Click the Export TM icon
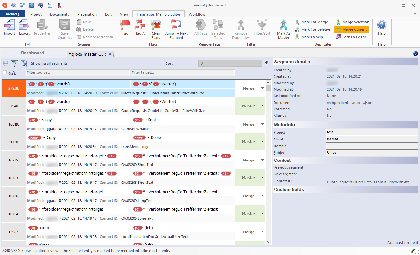This screenshot has width=420, height=255. [24, 28]
